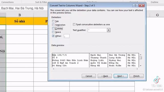Open wizard help question mark icon

coord(135,5)
